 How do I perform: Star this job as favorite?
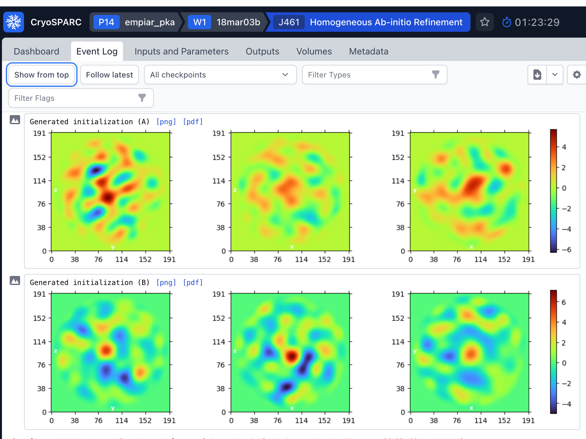pyautogui.click(x=484, y=22)
